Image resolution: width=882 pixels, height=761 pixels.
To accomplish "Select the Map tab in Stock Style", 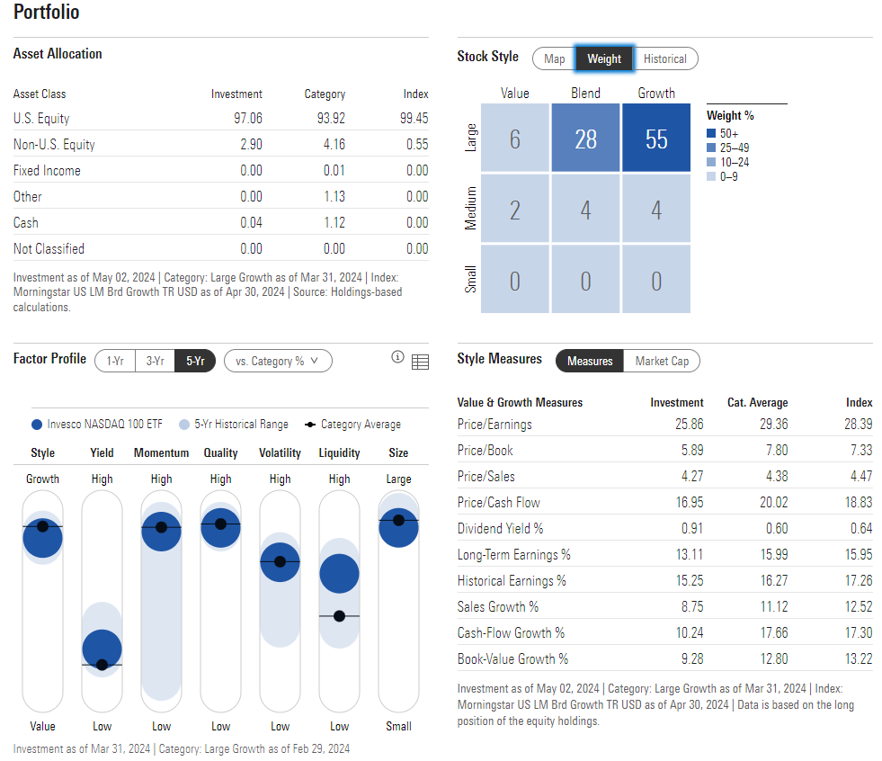I will (x=554, y=58).
